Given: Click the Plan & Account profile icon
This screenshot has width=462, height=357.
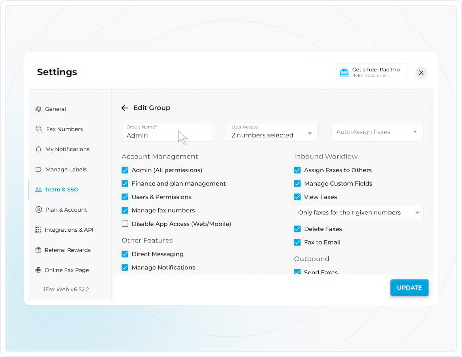Looking at the screenshot, I should tap(38, 210).
